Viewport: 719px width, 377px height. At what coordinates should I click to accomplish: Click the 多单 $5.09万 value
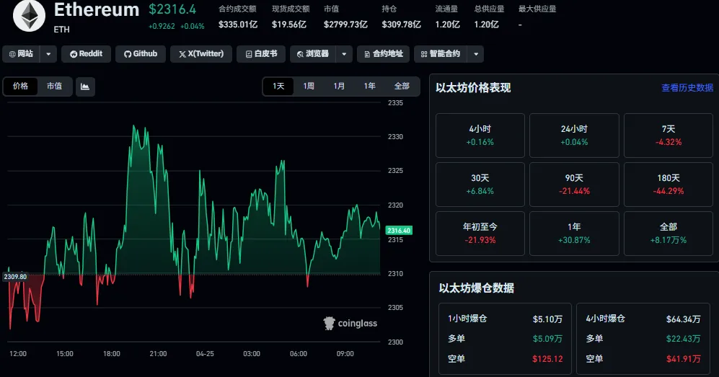[x=547, y=339]
